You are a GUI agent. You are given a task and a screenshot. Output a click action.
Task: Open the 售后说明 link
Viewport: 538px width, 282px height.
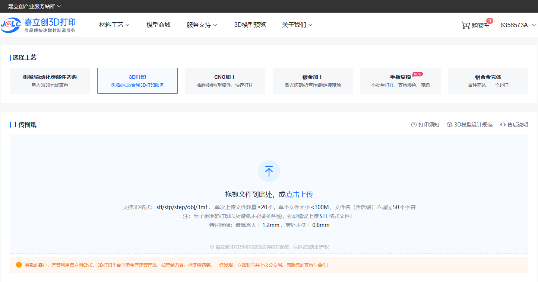[x=518, y=125]
